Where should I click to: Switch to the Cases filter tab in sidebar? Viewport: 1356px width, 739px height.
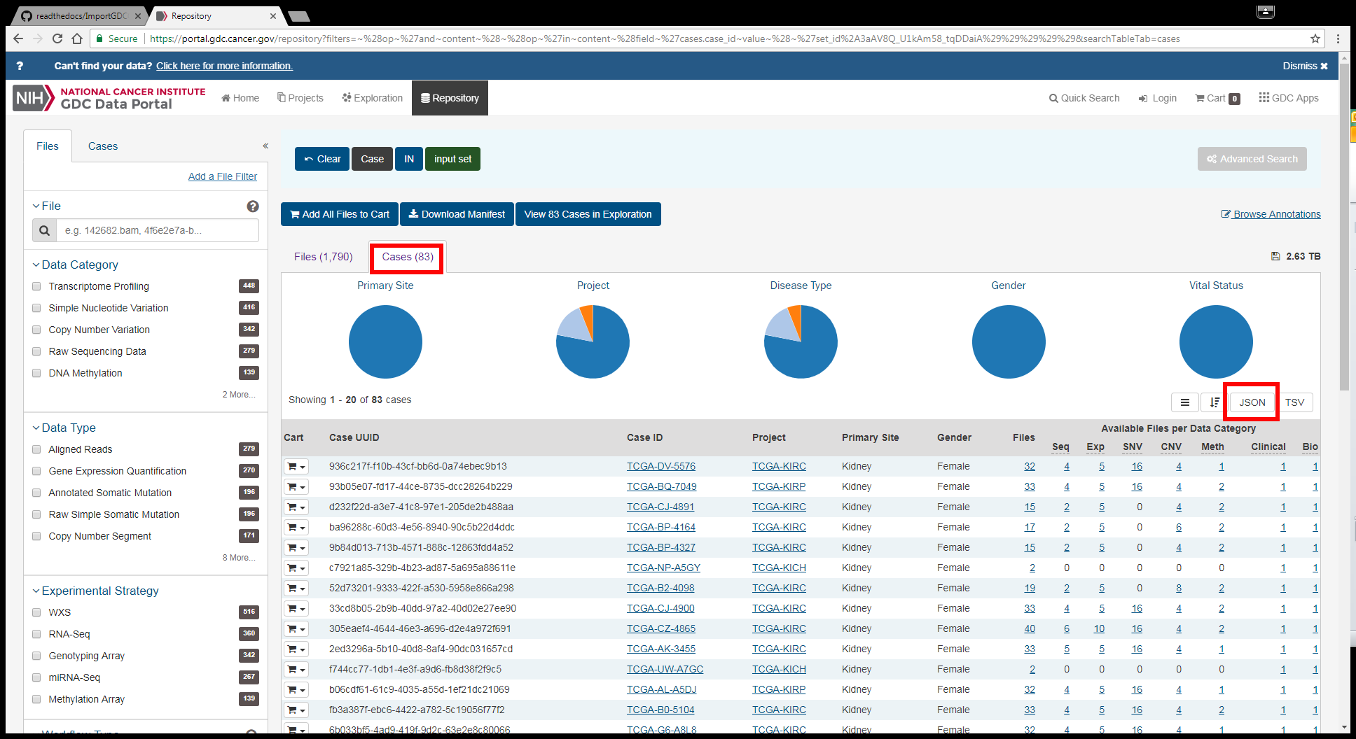point(103,146)
